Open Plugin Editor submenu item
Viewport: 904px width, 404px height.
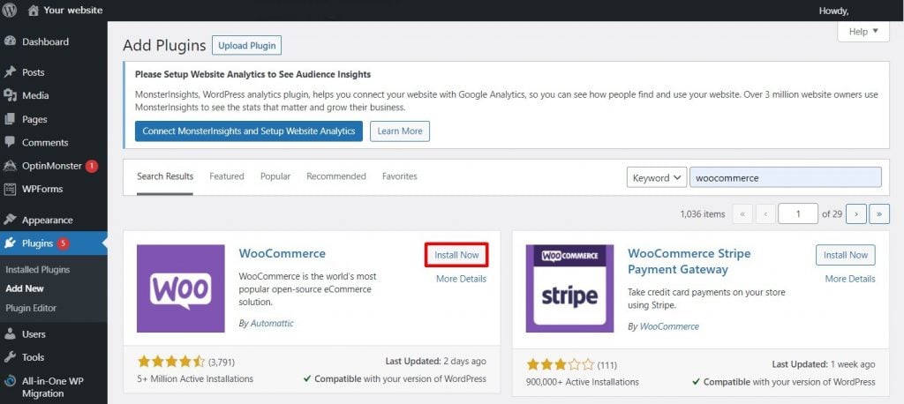[x=31, y=308]
